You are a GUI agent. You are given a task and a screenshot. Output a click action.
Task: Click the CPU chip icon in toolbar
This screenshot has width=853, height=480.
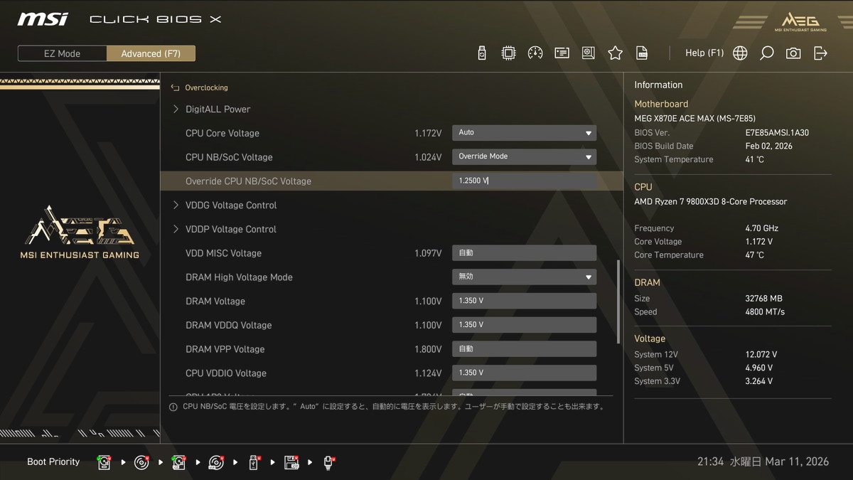(x=508, y=53)
